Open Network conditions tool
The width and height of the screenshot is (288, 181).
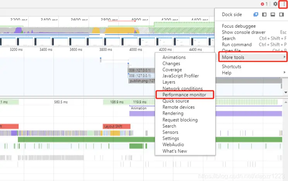pos(182,88)
